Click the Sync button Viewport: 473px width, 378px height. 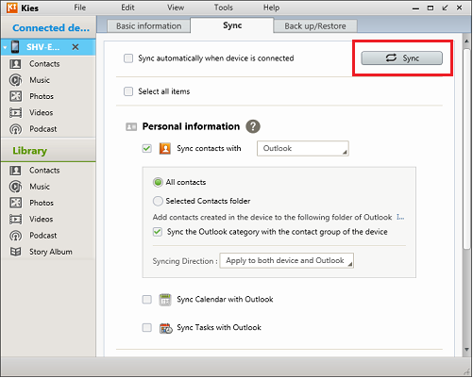pos(401,58)
